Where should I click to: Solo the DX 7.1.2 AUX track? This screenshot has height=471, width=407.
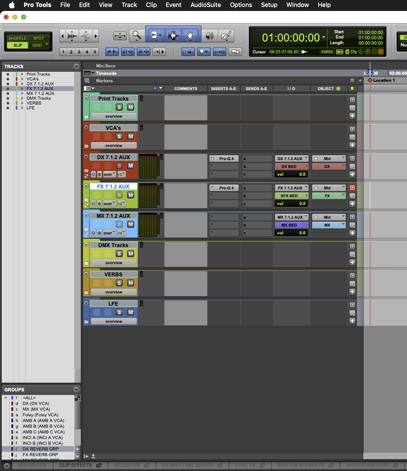[119, 166]
